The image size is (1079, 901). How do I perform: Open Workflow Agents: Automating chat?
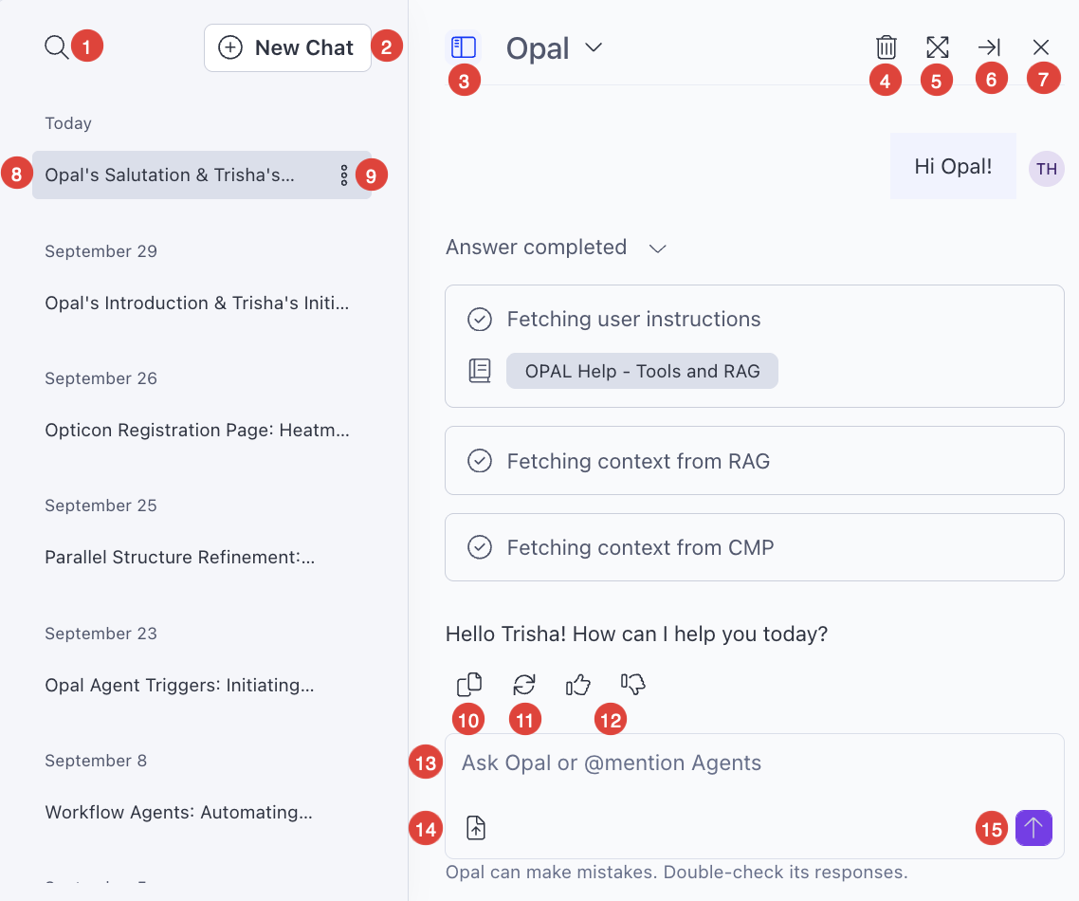click(x=179, y=812)
